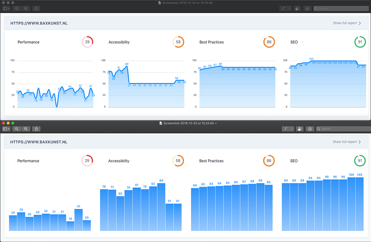The image size is (371, 242).
Task: Click the 65 dip label on Accessibility line chart
Action: coord(114,79)
